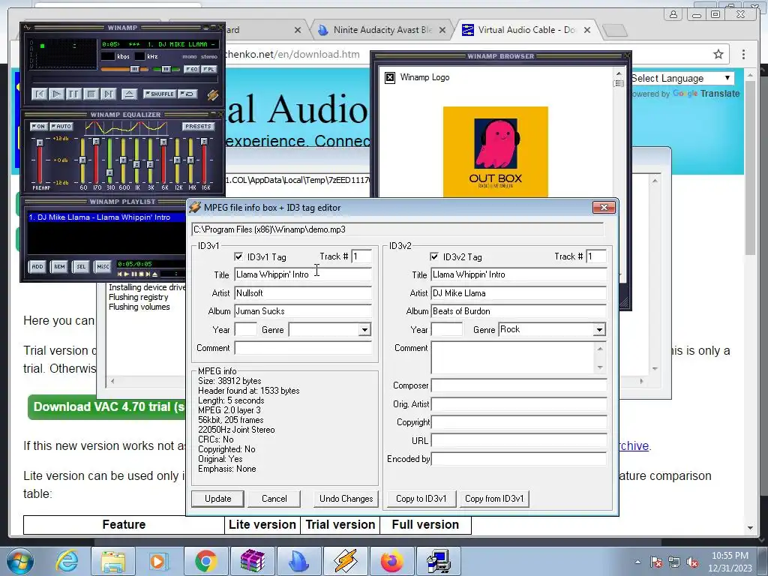Image resolution: width=768 pixels, height=576 pixels.
Task: Click the 16K equalizer band handle
Action: pyautogui.click(x=204, y=142)
